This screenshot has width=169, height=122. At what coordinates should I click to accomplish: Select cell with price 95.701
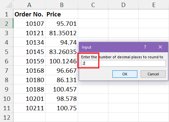[x=62, y=23]
